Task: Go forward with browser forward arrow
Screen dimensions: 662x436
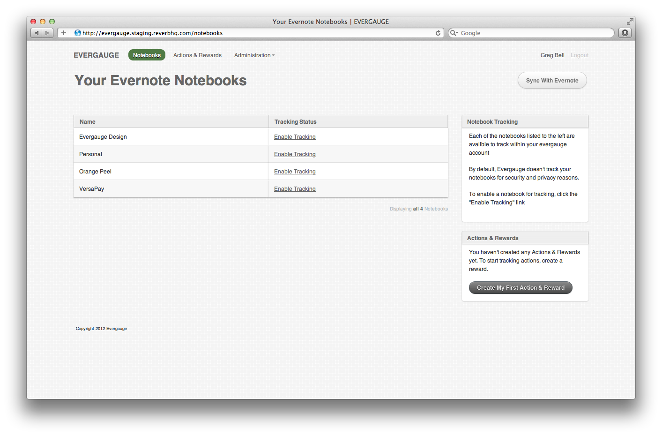Action: [x=48, y=33]
